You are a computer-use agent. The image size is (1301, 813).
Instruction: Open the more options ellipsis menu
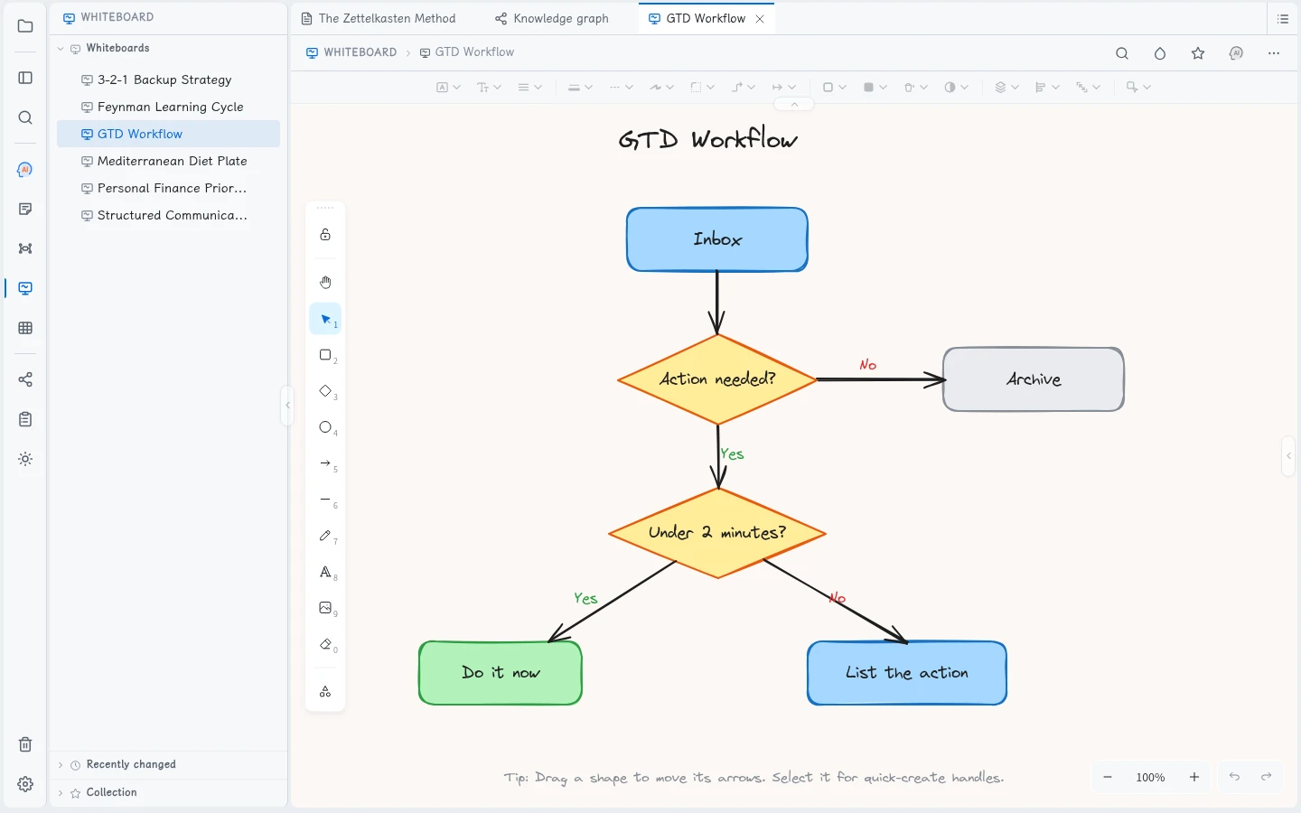[1274, 53]
